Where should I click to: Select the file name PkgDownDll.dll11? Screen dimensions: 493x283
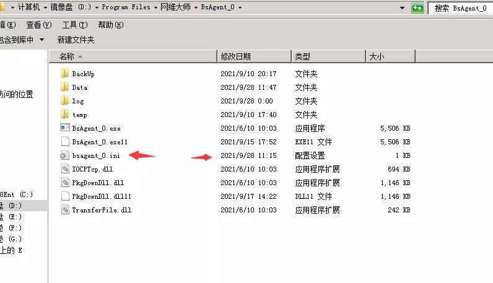pyautogui.click(x=102, y=196)
